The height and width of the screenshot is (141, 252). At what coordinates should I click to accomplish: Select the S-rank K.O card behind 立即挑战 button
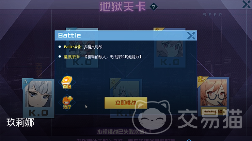(126, 98)
